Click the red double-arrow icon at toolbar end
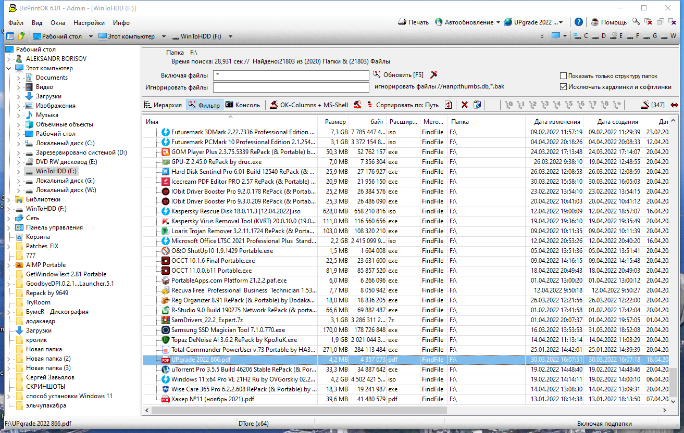Image resolution: width=684 pixels, height=433 pixels. point(675,105)
